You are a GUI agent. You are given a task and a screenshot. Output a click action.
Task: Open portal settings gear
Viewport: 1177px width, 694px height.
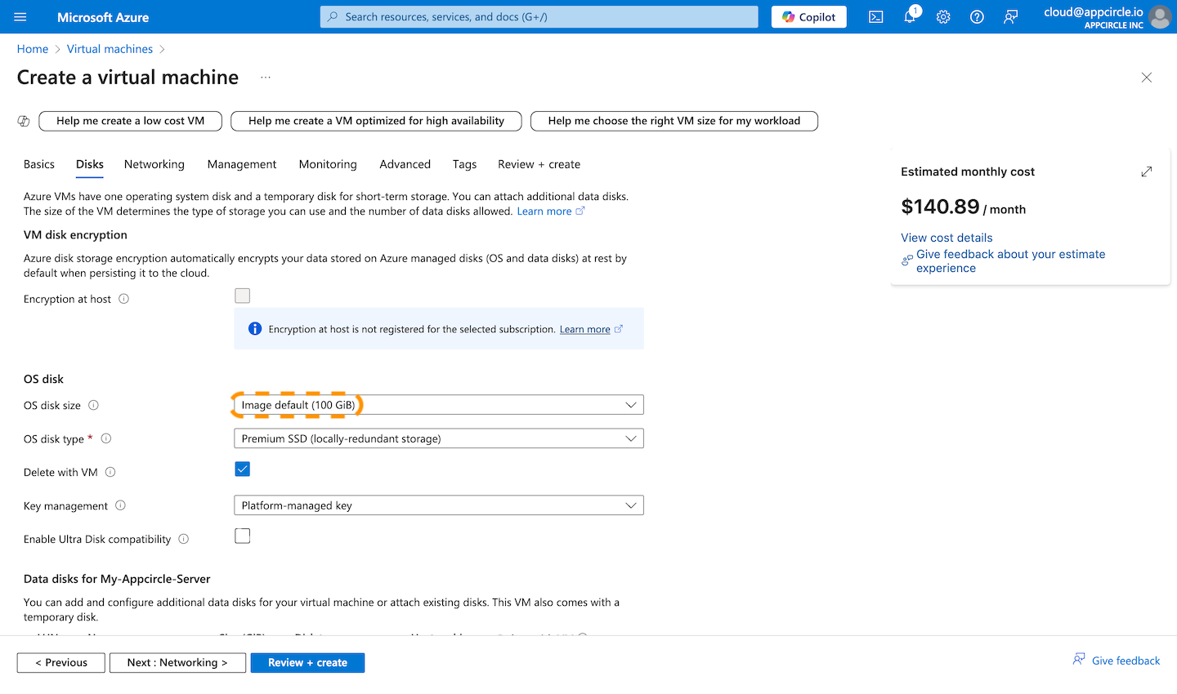coord(943,16)
